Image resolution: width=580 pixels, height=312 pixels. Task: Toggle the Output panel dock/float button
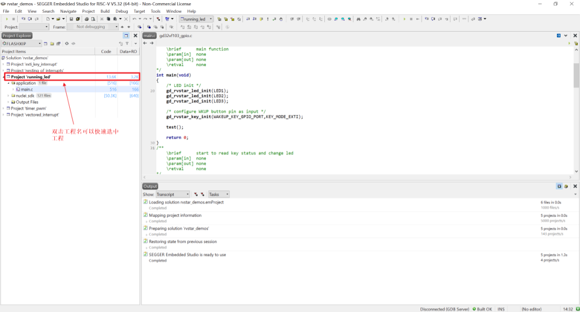(x=559, y=186)
